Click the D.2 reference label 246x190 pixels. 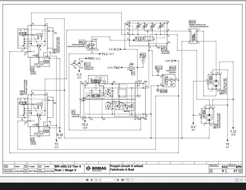coord(193,127)
